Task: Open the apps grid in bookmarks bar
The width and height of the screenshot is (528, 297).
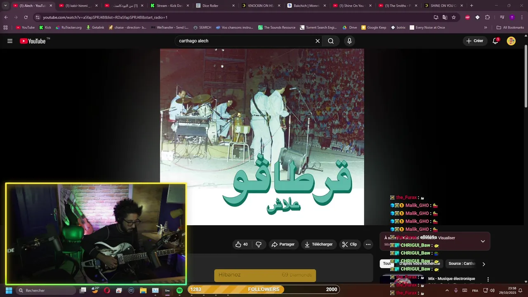Action: (5, 28)
